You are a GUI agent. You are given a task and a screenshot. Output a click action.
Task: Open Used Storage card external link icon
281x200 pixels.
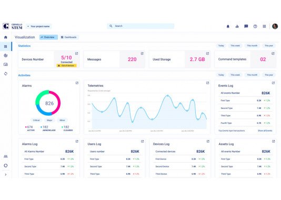(207, 53)
